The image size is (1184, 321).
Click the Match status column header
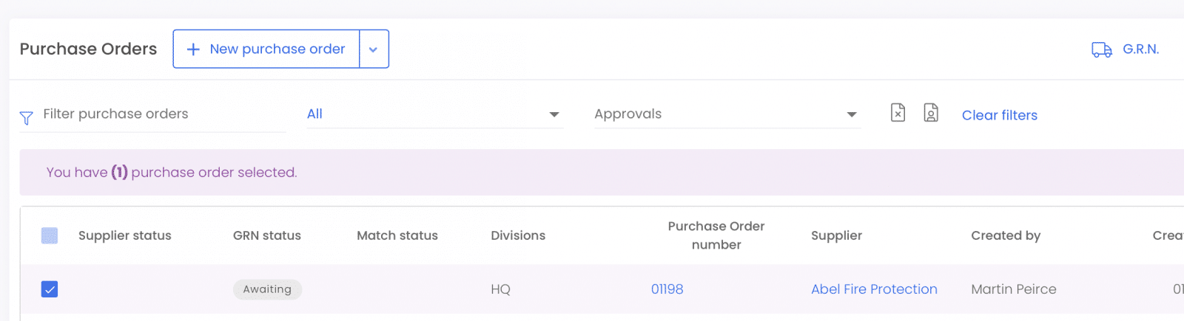coord(397,235)
